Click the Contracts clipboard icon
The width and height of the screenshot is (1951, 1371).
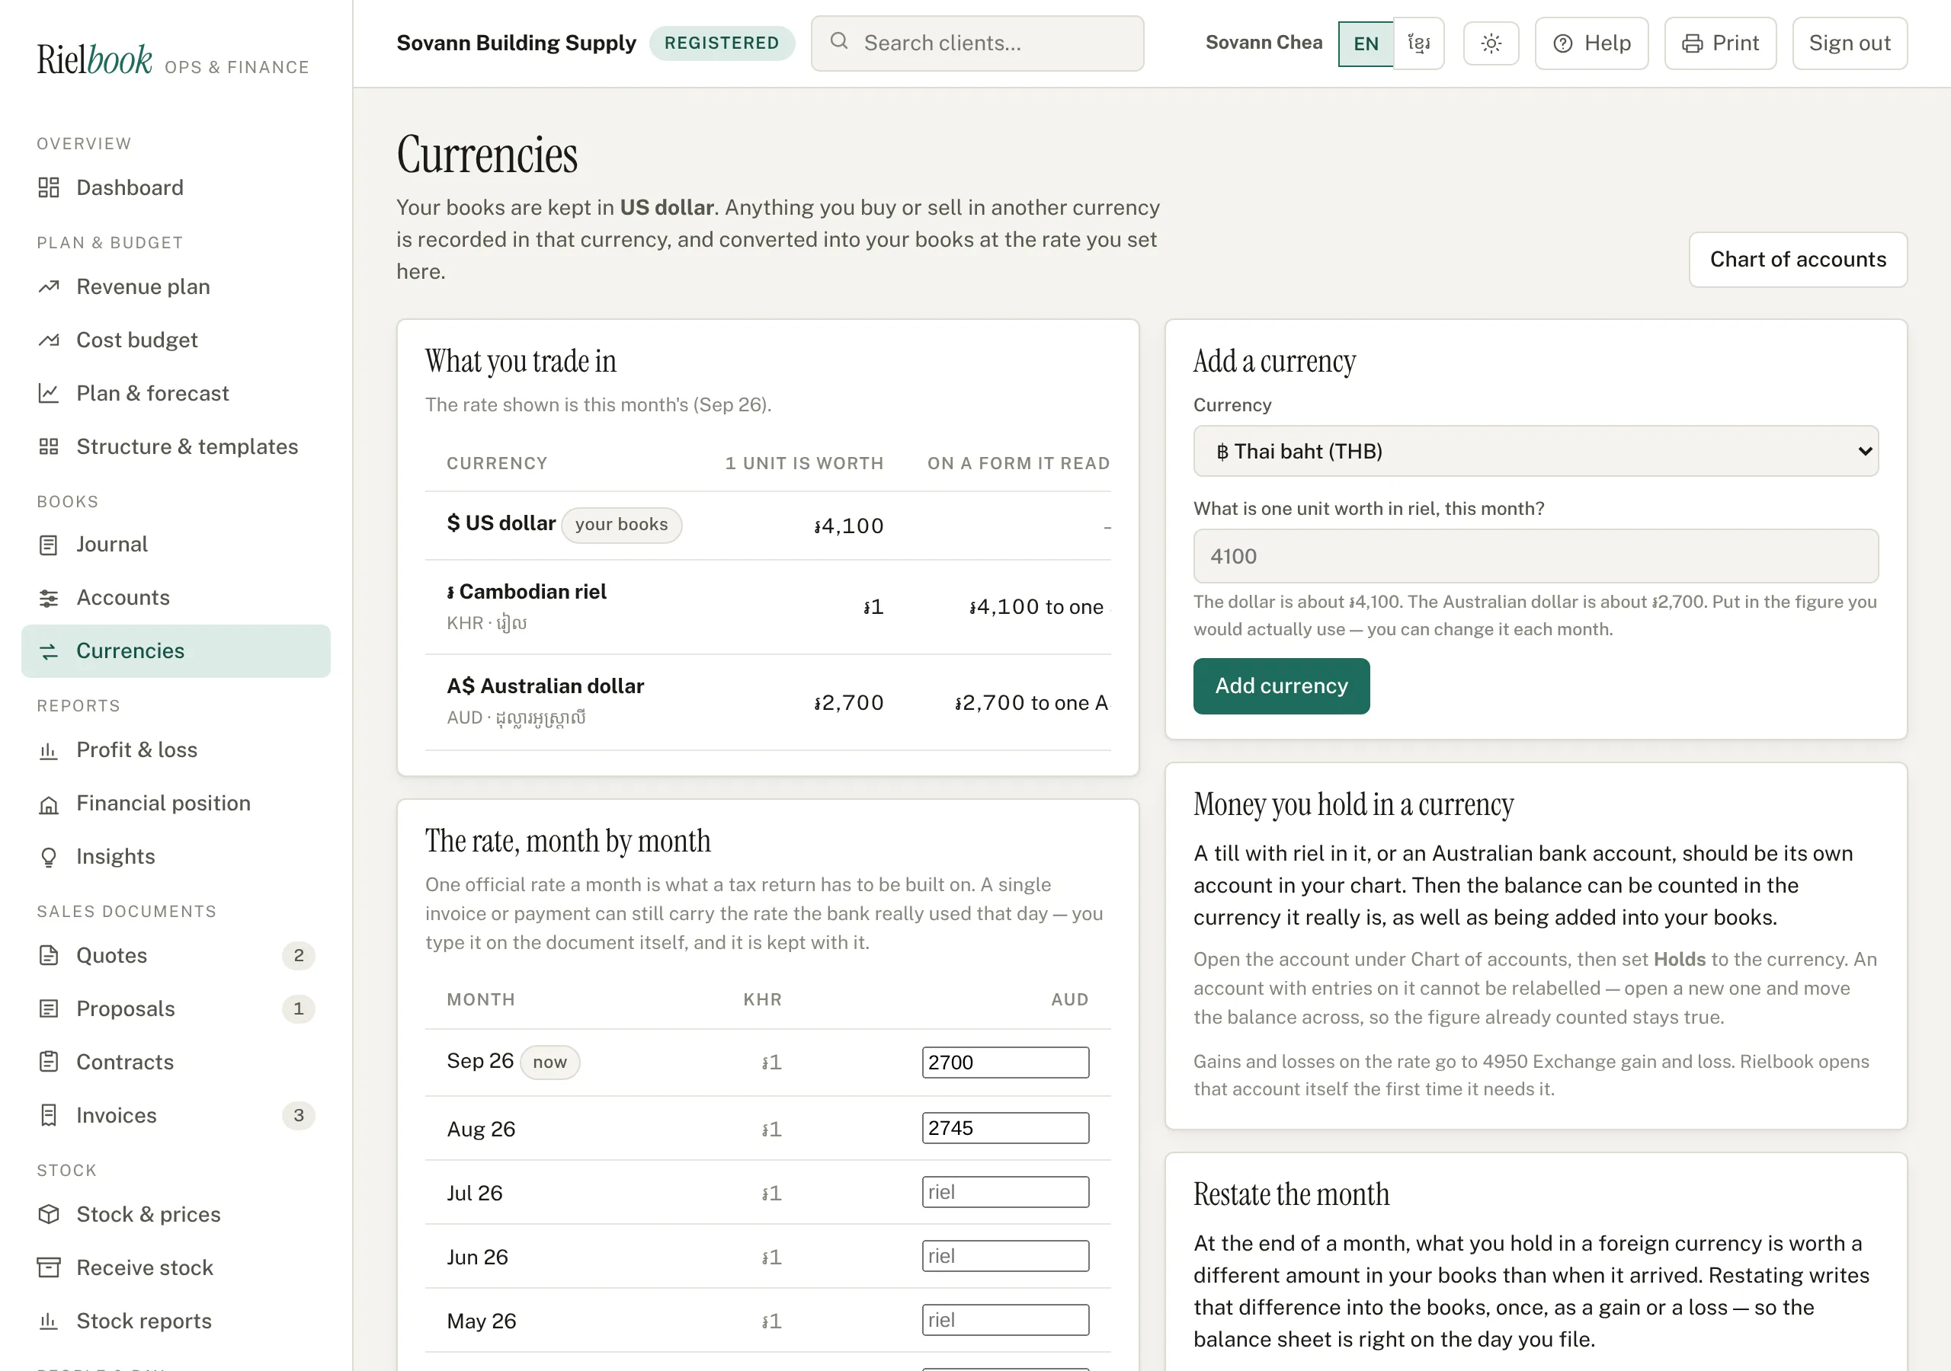[x=49, y=1062]
